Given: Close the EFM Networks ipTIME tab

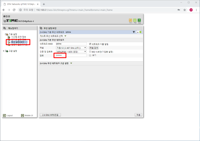Looking at the screenshot, I should coord(38,4).
